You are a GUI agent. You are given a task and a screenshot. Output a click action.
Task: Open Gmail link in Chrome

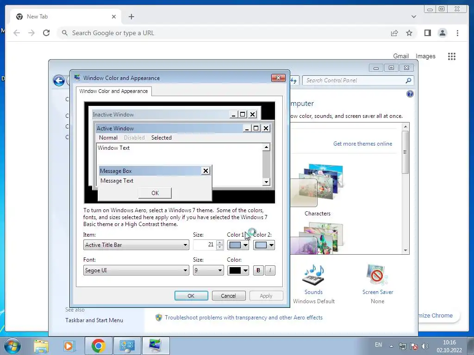(x=401, y=56)
